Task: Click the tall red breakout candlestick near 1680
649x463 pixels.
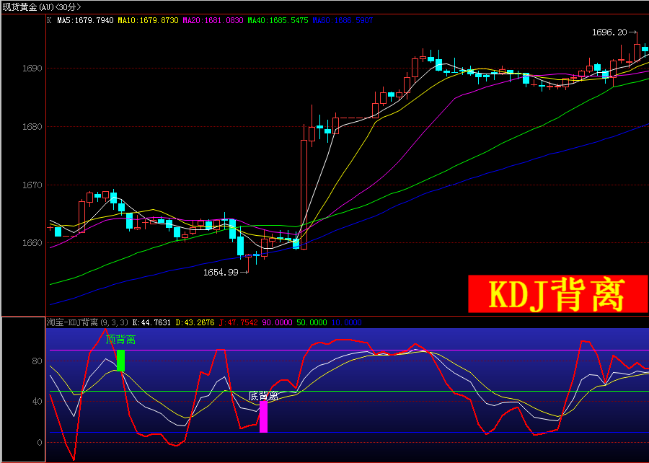Action: click(x=304, y=195)
